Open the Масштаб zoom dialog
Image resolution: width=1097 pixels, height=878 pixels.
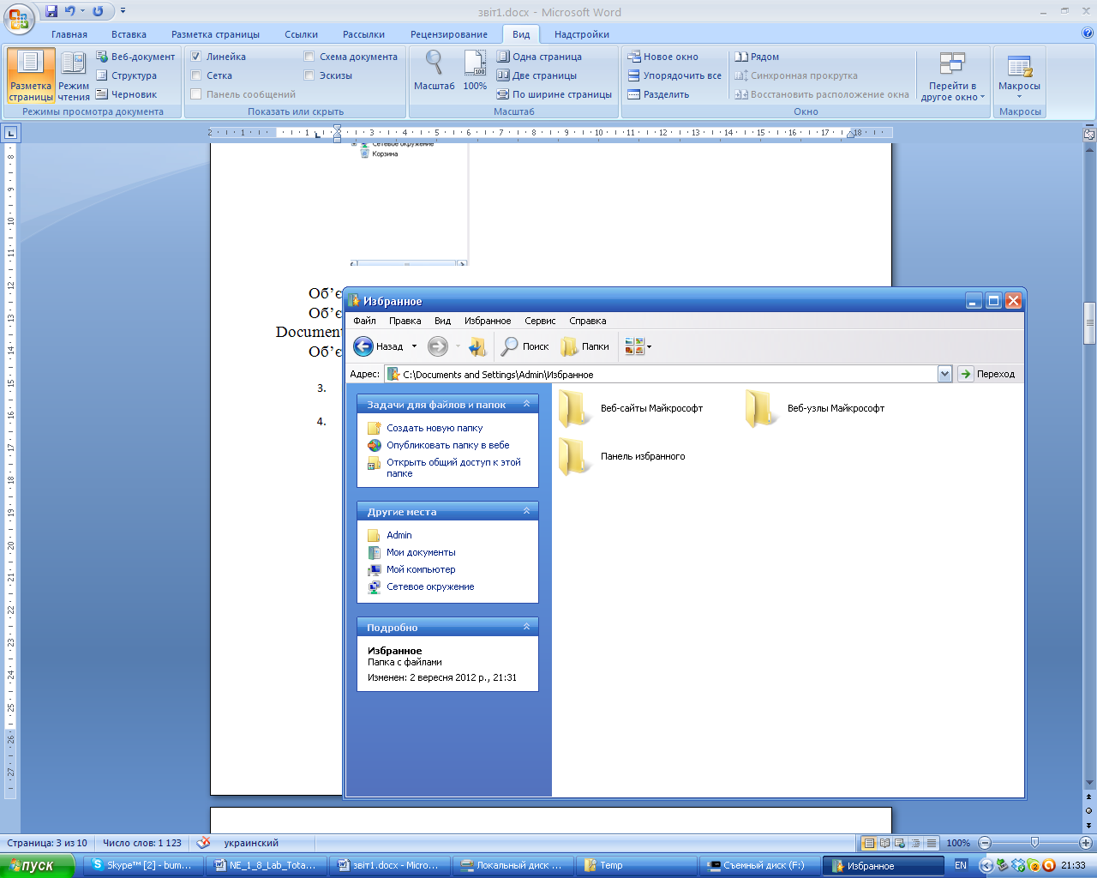tap(435, 70)
